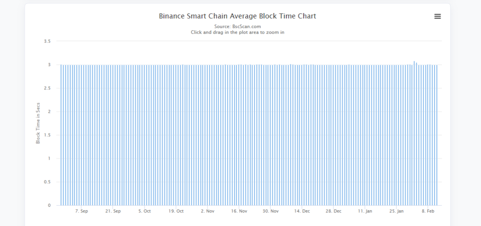The height and width of the screenshot is (226, 481).
Task: Open the chart context menu hamburger icon
Action: click(437, 17)
